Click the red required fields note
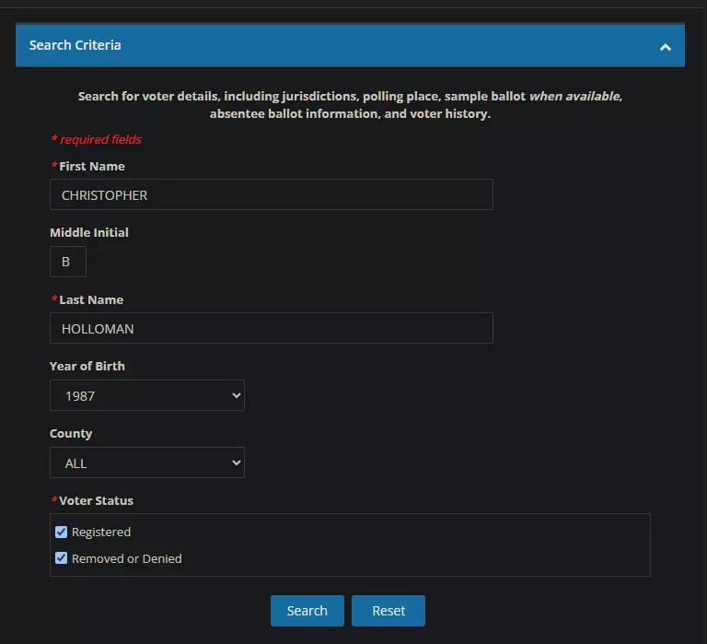 pos(97,139)
